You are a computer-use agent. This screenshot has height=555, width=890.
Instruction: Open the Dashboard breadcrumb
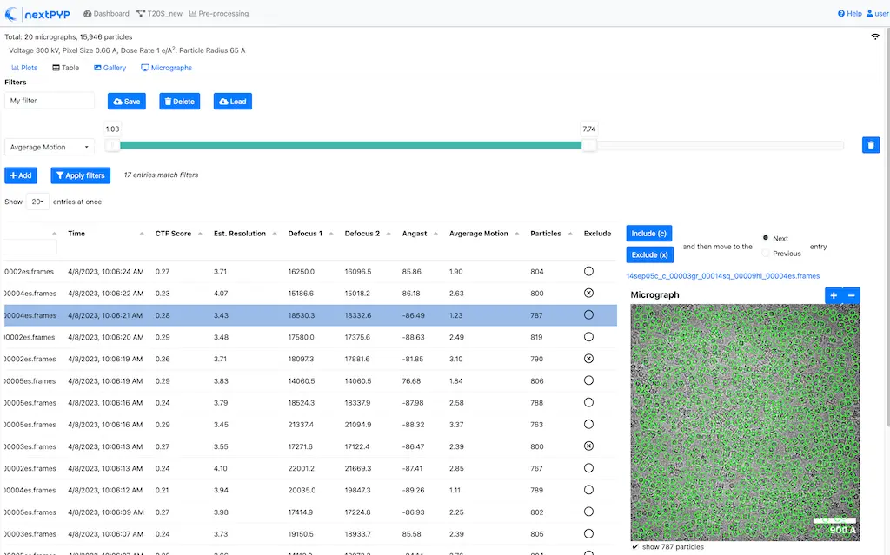[106, 14]
